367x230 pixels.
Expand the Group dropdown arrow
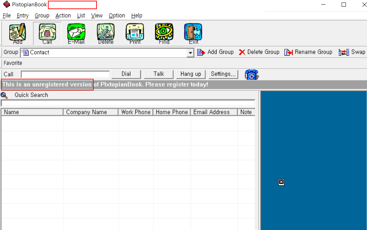[190, 53]
